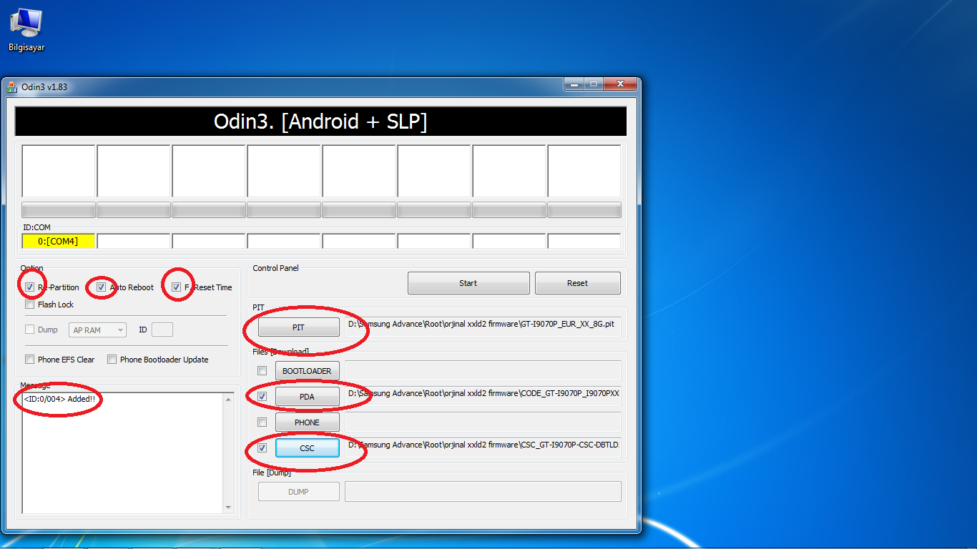Check the BOOTLOADER file checkbox
The height and width of the screenshot is (549, 977).
pyautogui.click(x=262, y=371)
